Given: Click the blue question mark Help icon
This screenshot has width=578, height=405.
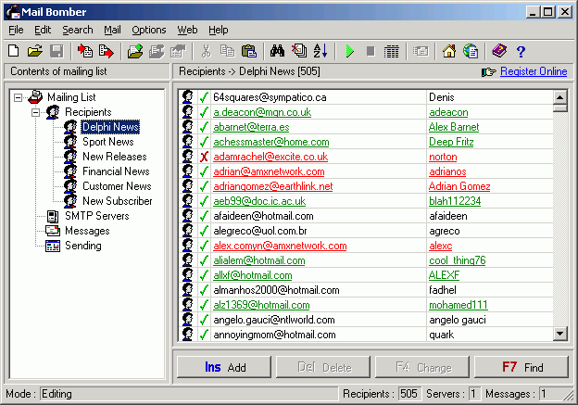Looking at the screenshot, I should pos(521,51).
